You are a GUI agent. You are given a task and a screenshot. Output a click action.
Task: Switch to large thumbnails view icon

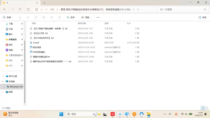207,108
